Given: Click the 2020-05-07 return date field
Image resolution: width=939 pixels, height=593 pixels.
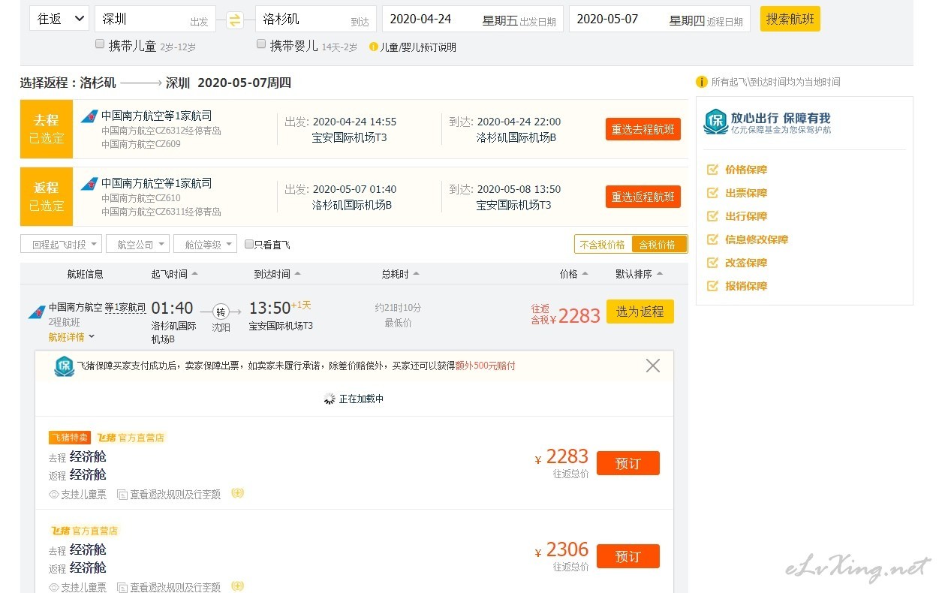Looking at the screenshot, I should click(660, 19).
